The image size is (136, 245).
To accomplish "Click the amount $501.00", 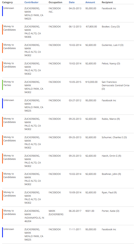I will pyautogui.click(x=90, y=211).
